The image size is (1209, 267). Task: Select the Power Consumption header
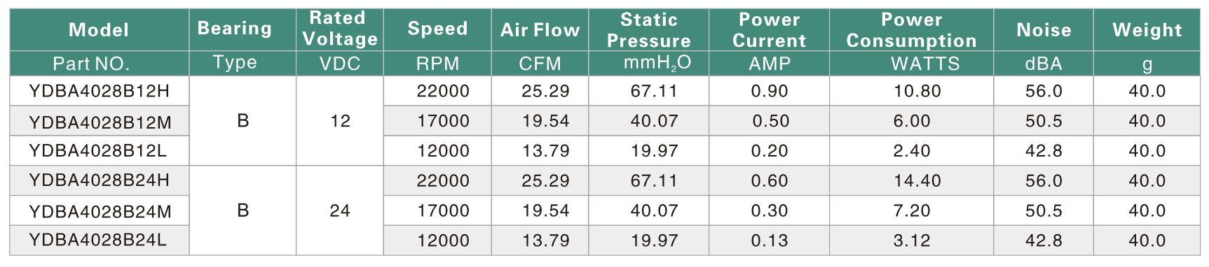click(912, 30)
